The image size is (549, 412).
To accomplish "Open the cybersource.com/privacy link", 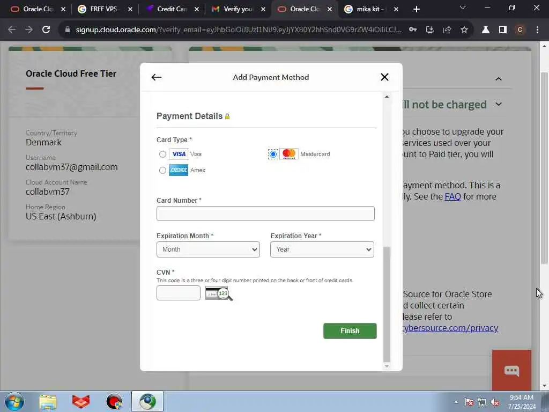I will coord(450,328).
